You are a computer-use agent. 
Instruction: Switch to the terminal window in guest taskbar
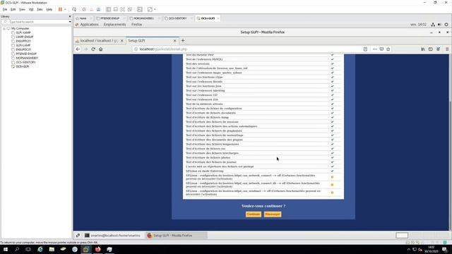(113, 236)
